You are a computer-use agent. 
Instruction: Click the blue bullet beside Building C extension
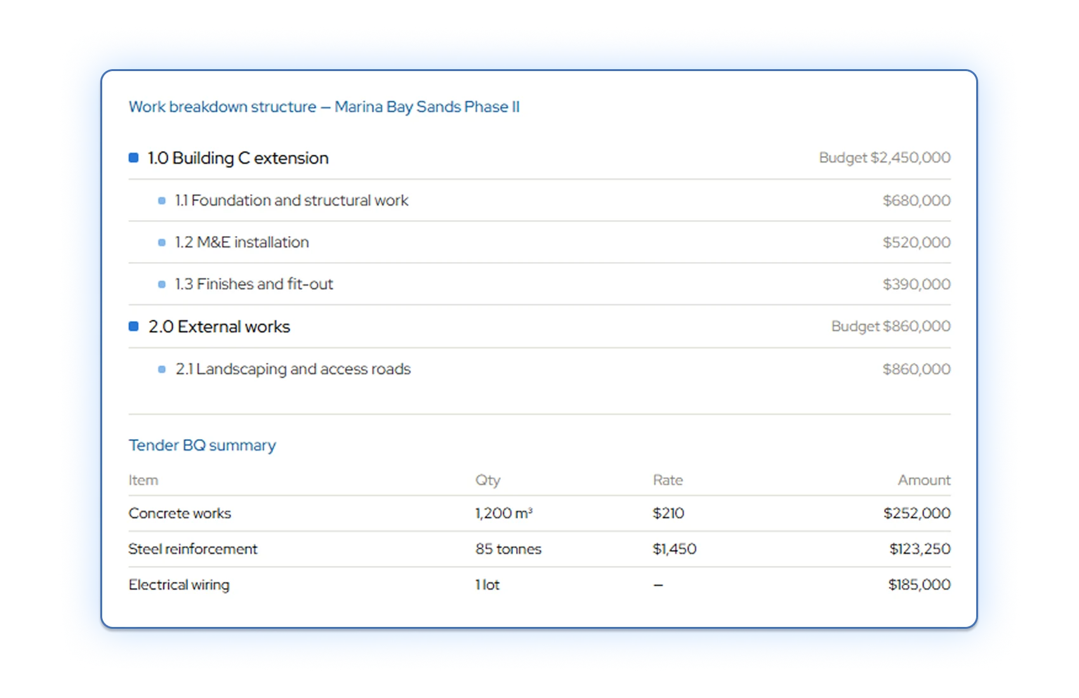point(133,157)
